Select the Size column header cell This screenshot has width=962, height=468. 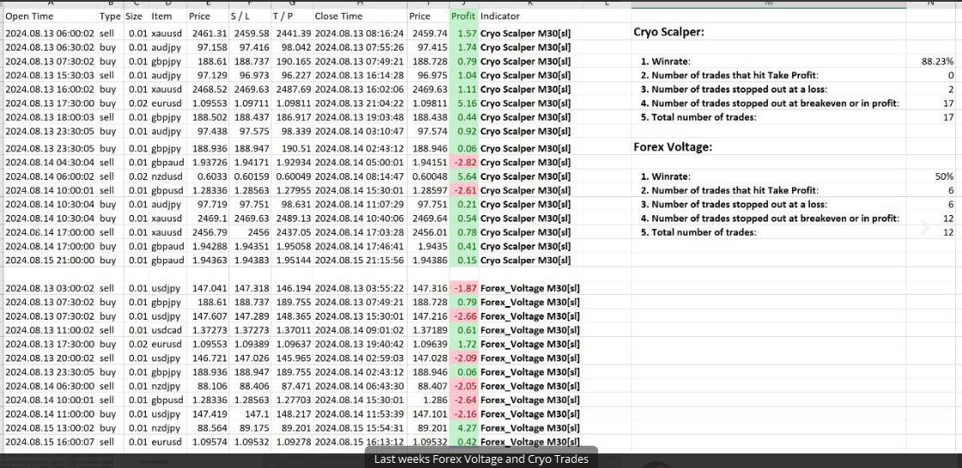point(134,16)
